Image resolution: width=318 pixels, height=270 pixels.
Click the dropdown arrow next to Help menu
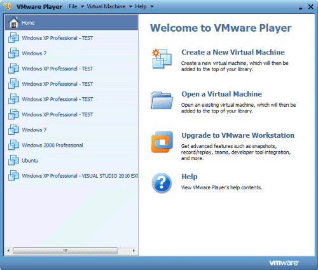pos(152,7)
